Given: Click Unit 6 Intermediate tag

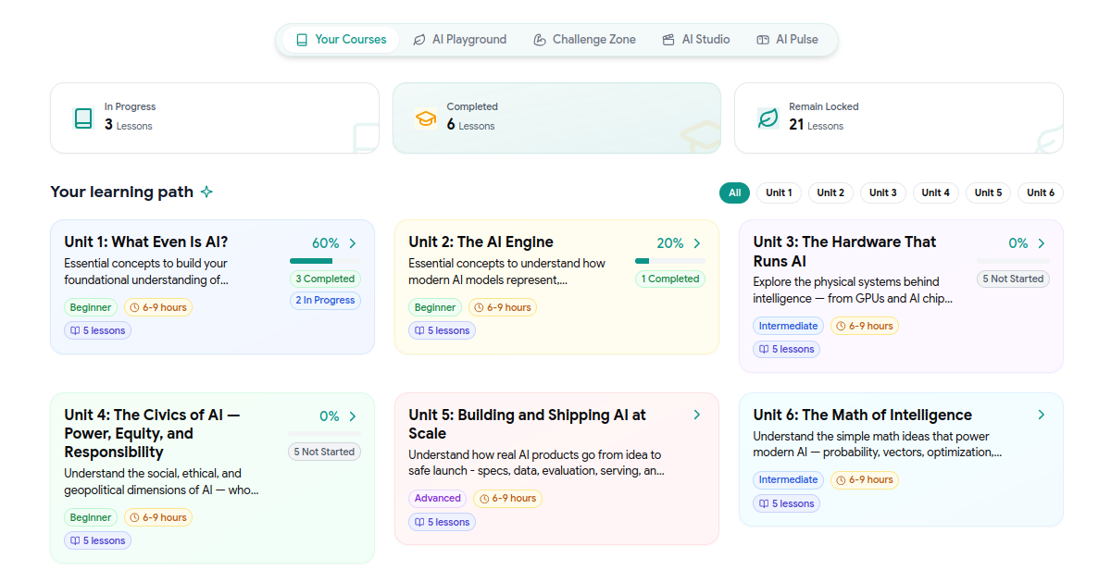Looking at the screenshot, I should (x=788, y=479).
